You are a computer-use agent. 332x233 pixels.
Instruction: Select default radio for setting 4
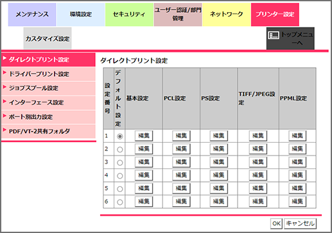point(120,175)
